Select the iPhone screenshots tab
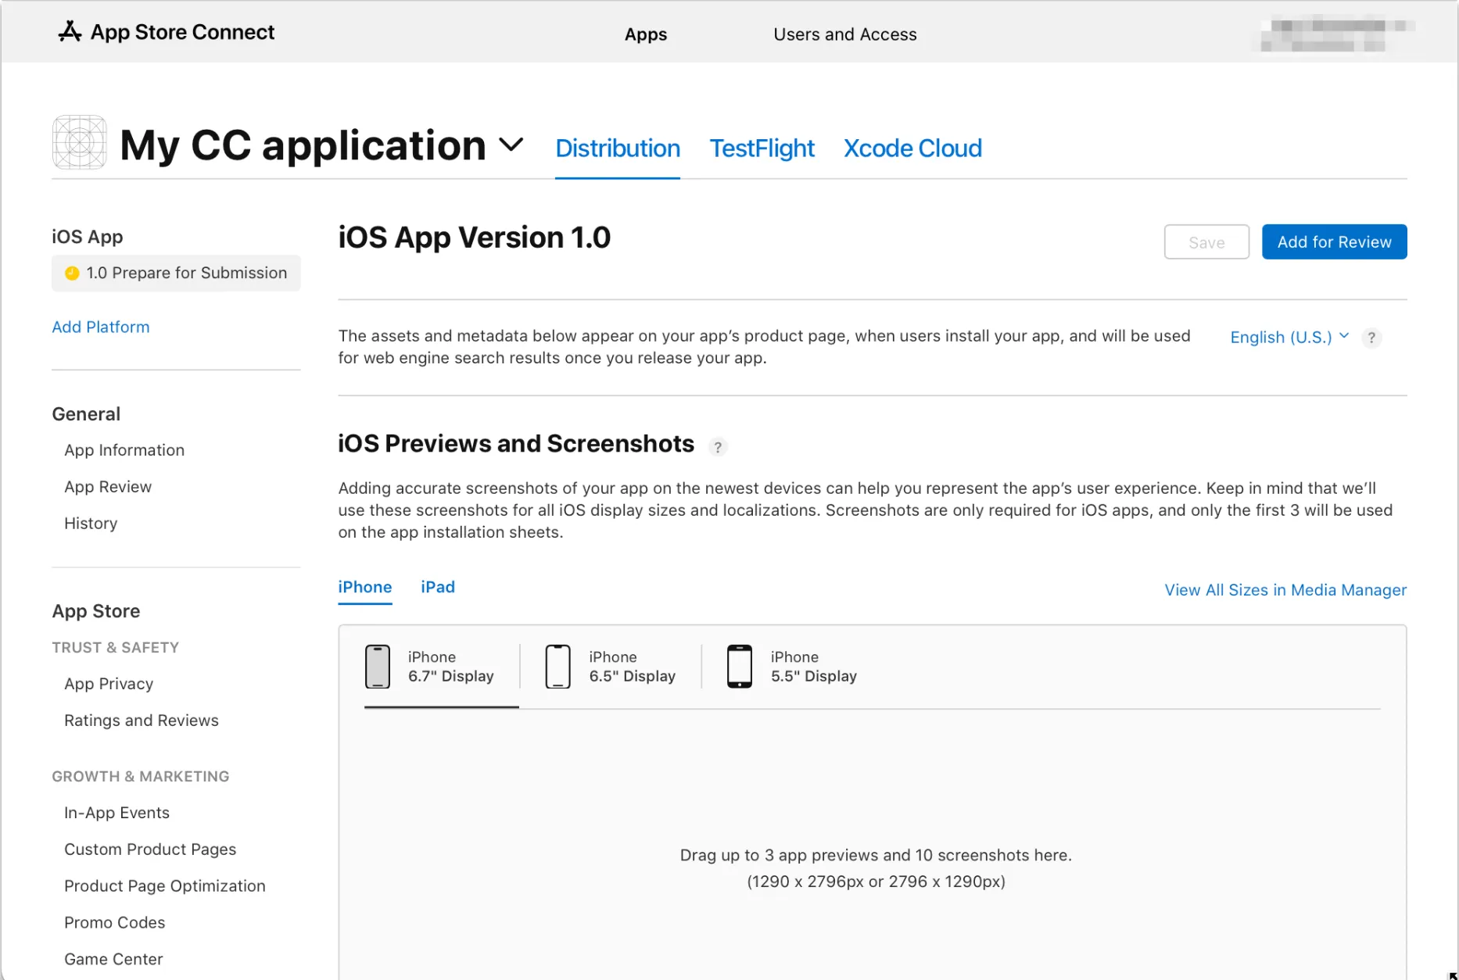The image size is (1459, 980). coord(365,587)
